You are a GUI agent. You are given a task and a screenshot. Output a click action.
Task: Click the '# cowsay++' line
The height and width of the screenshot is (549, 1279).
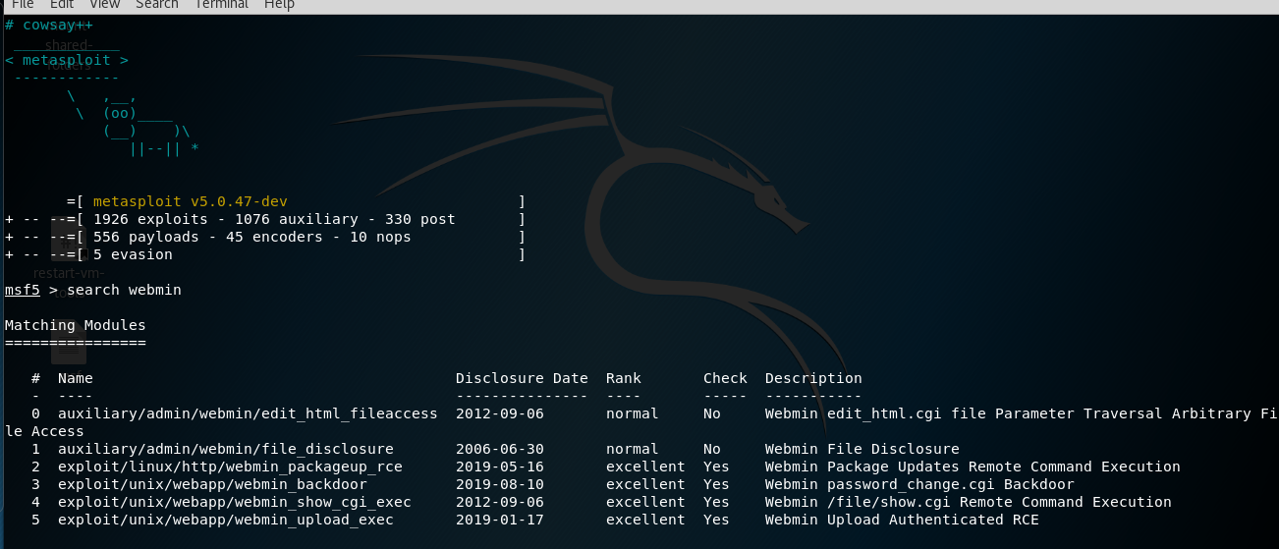49,26
